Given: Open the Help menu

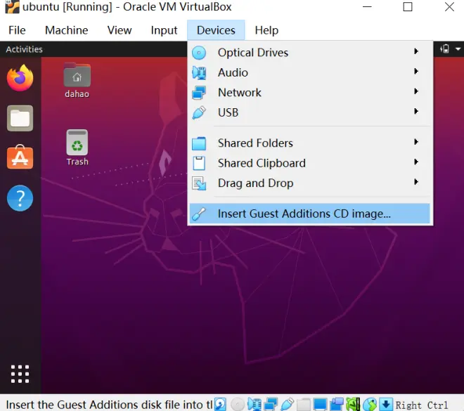Looking at the screenshot, I should [x=266, y=30].
